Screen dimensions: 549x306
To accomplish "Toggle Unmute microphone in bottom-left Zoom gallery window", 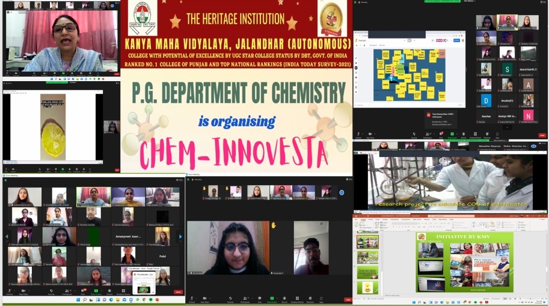I will pos(10,292).
